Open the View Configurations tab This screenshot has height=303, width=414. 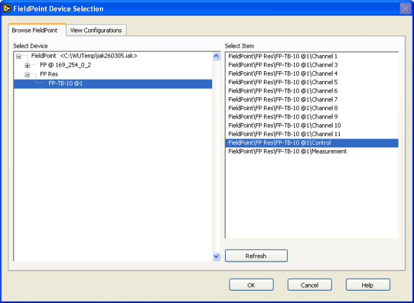tap(96, 30)
